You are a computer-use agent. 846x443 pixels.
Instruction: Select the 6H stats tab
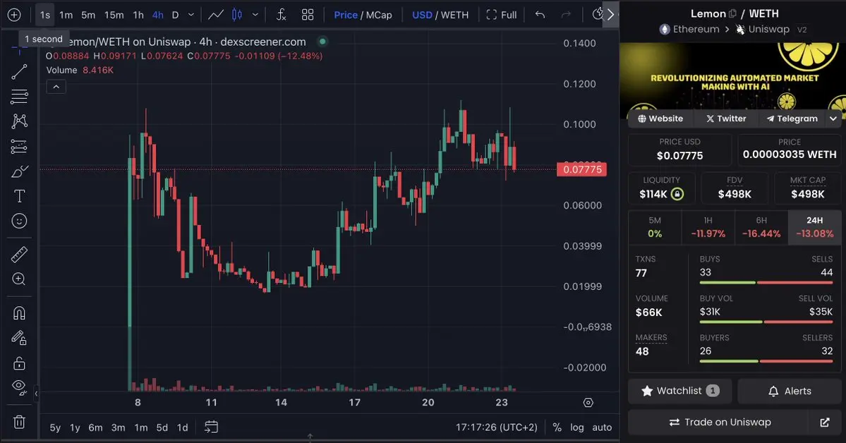[x=761, y=227]
